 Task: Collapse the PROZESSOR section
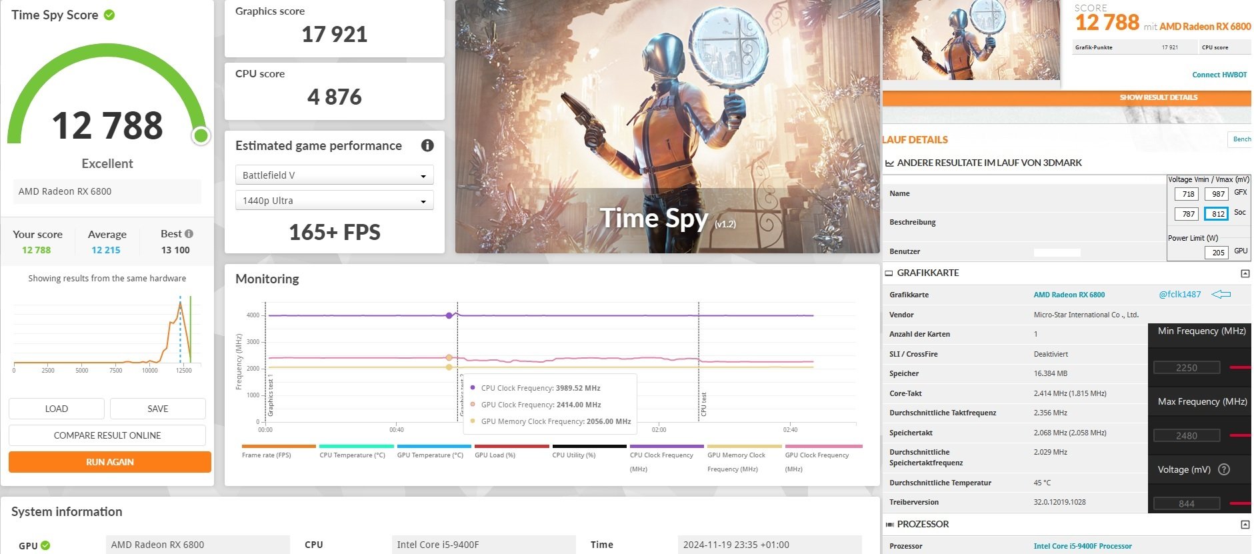[x=1245, y=525]
